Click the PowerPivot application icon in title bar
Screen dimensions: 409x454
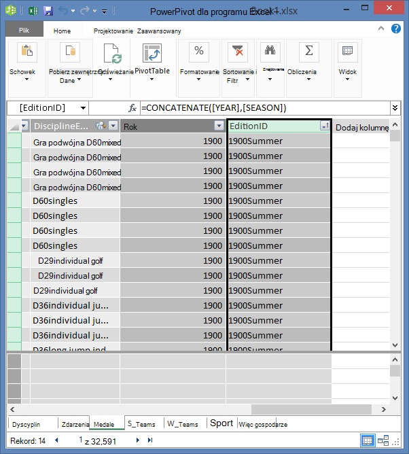(11, 10)
